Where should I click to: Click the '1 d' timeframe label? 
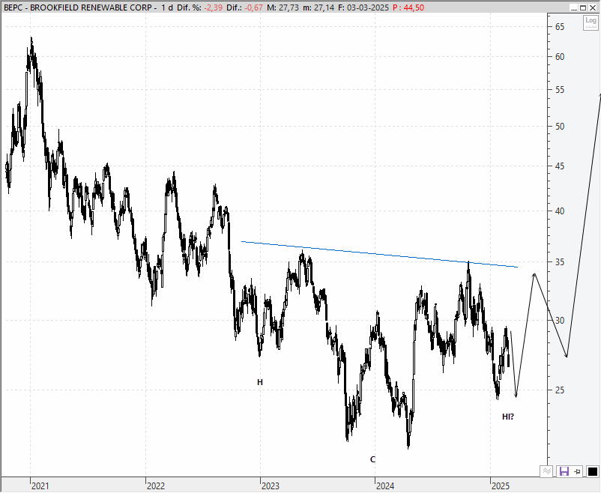point(166,7)
